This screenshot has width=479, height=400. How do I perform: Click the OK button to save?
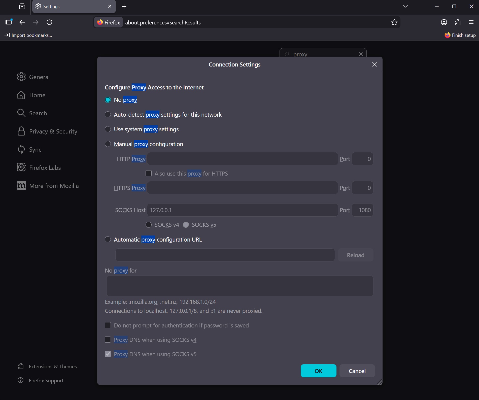tap(318, 371)
